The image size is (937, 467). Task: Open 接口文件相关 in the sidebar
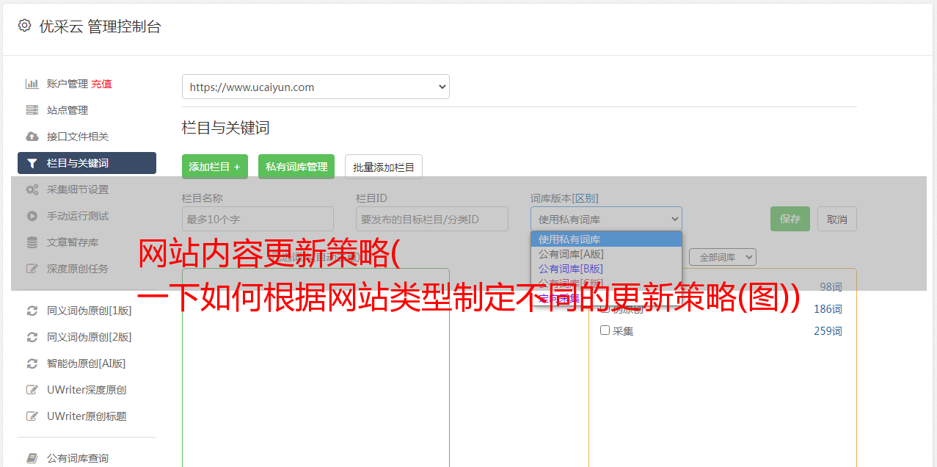point(78,137)
